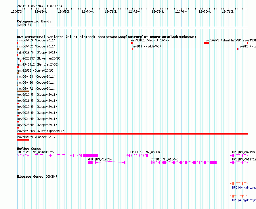Open the TMEM120B|NM_001080825 gene label
The width and height of the screenshot is (256, 209).
point(35,152)
